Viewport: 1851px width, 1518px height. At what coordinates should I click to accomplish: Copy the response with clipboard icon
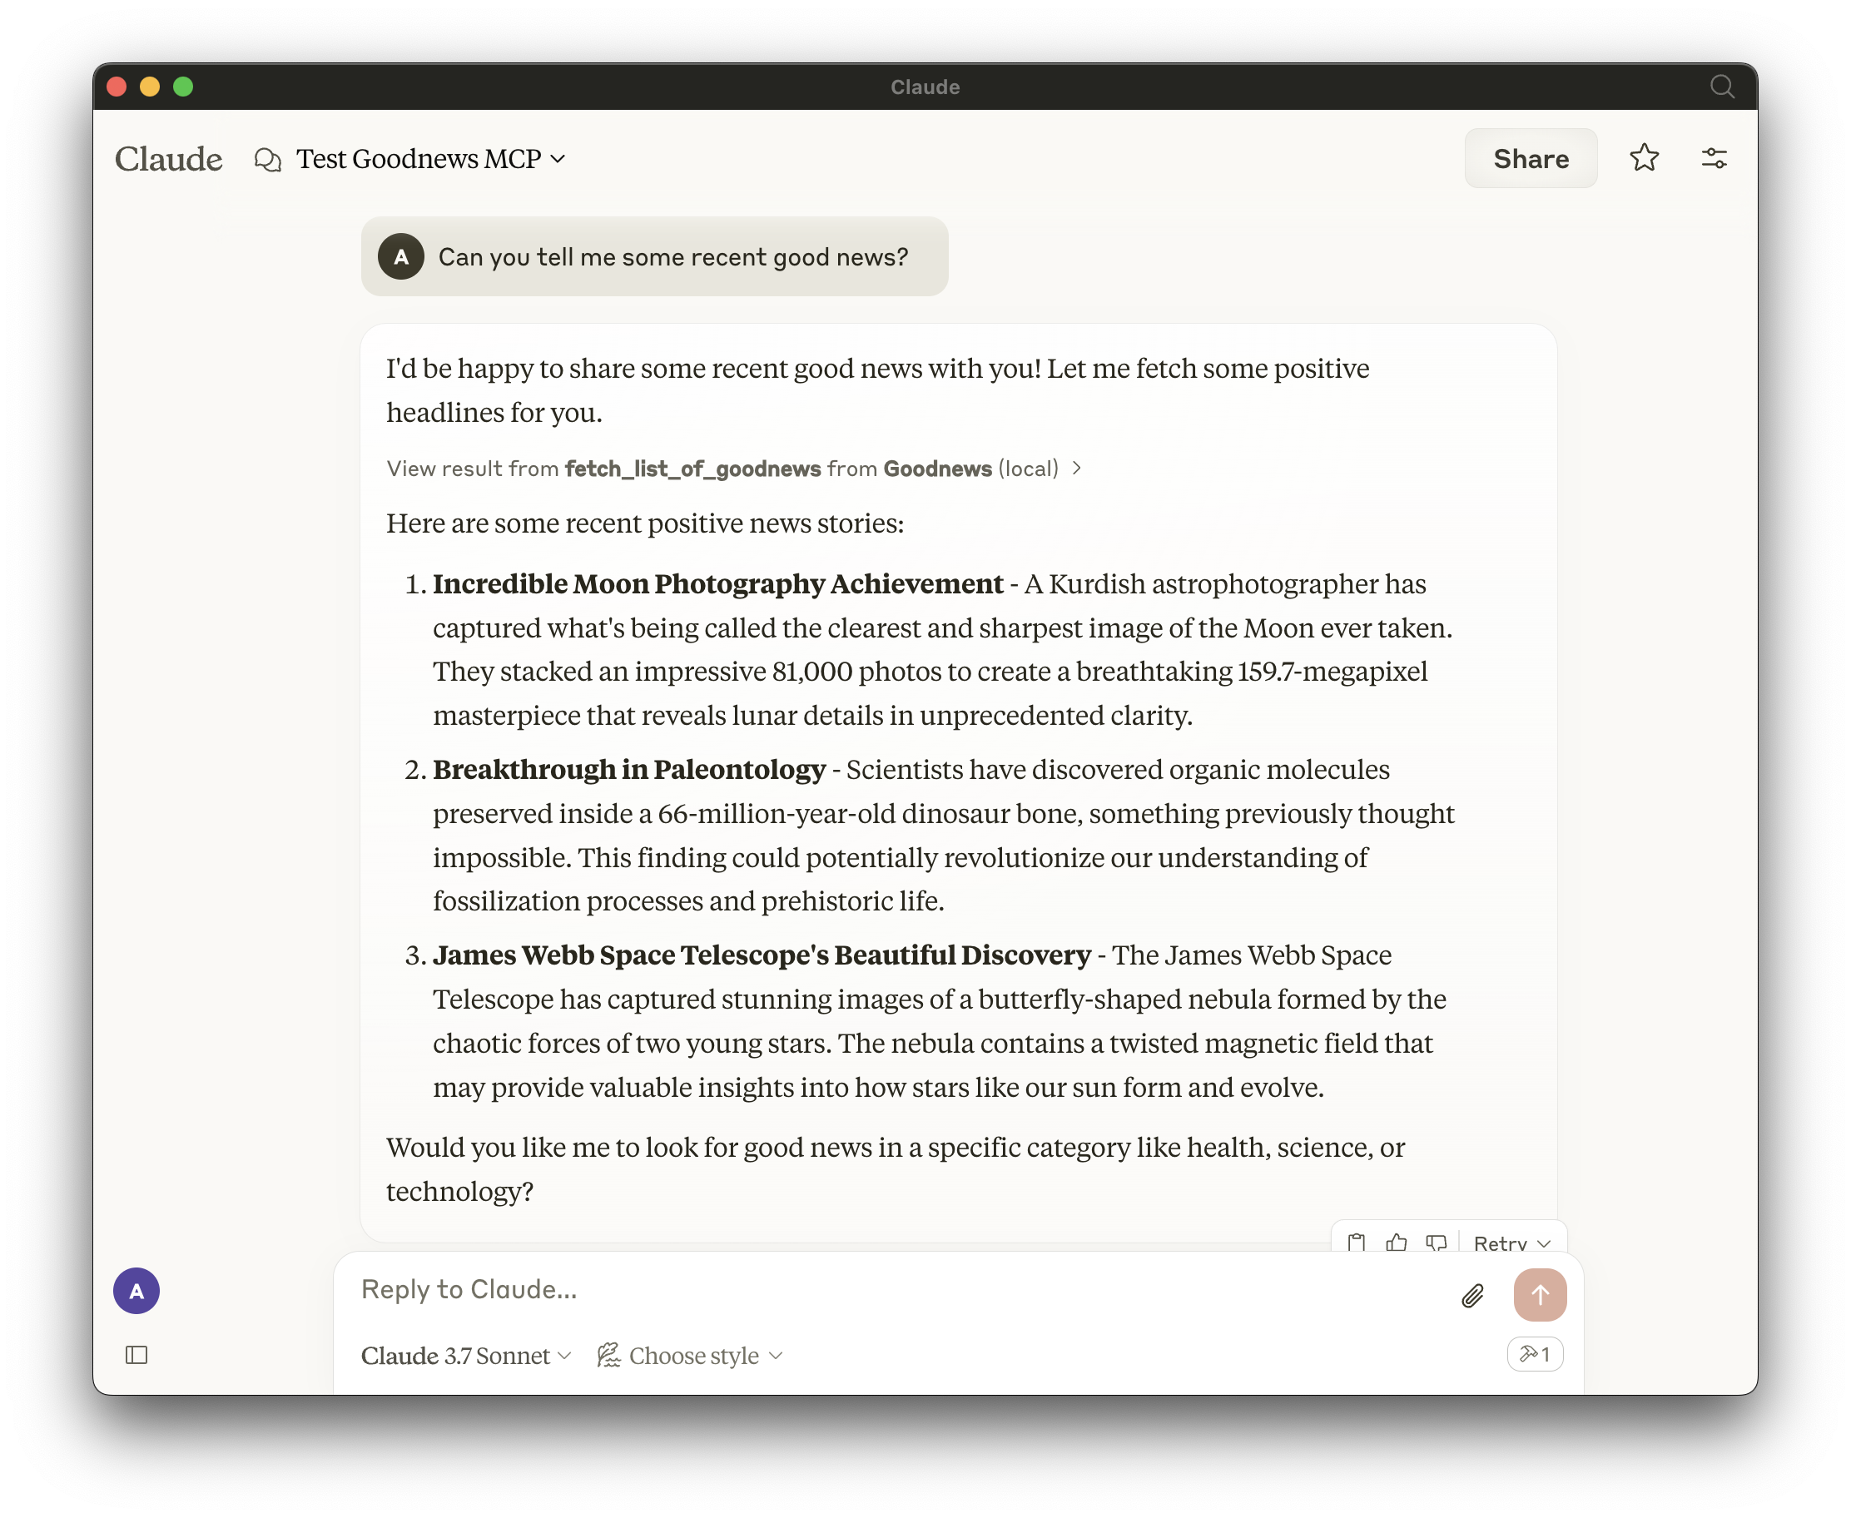tap(1356, 1243)
